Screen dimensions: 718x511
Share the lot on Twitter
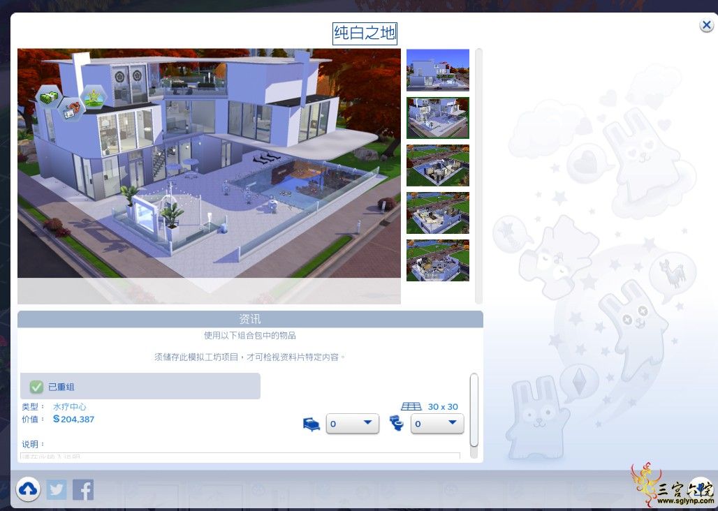(57, 490)
